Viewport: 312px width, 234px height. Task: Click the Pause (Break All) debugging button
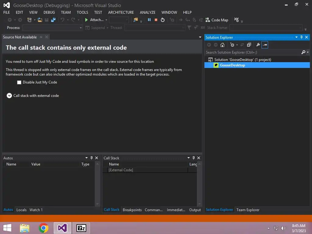coord(149,20)
